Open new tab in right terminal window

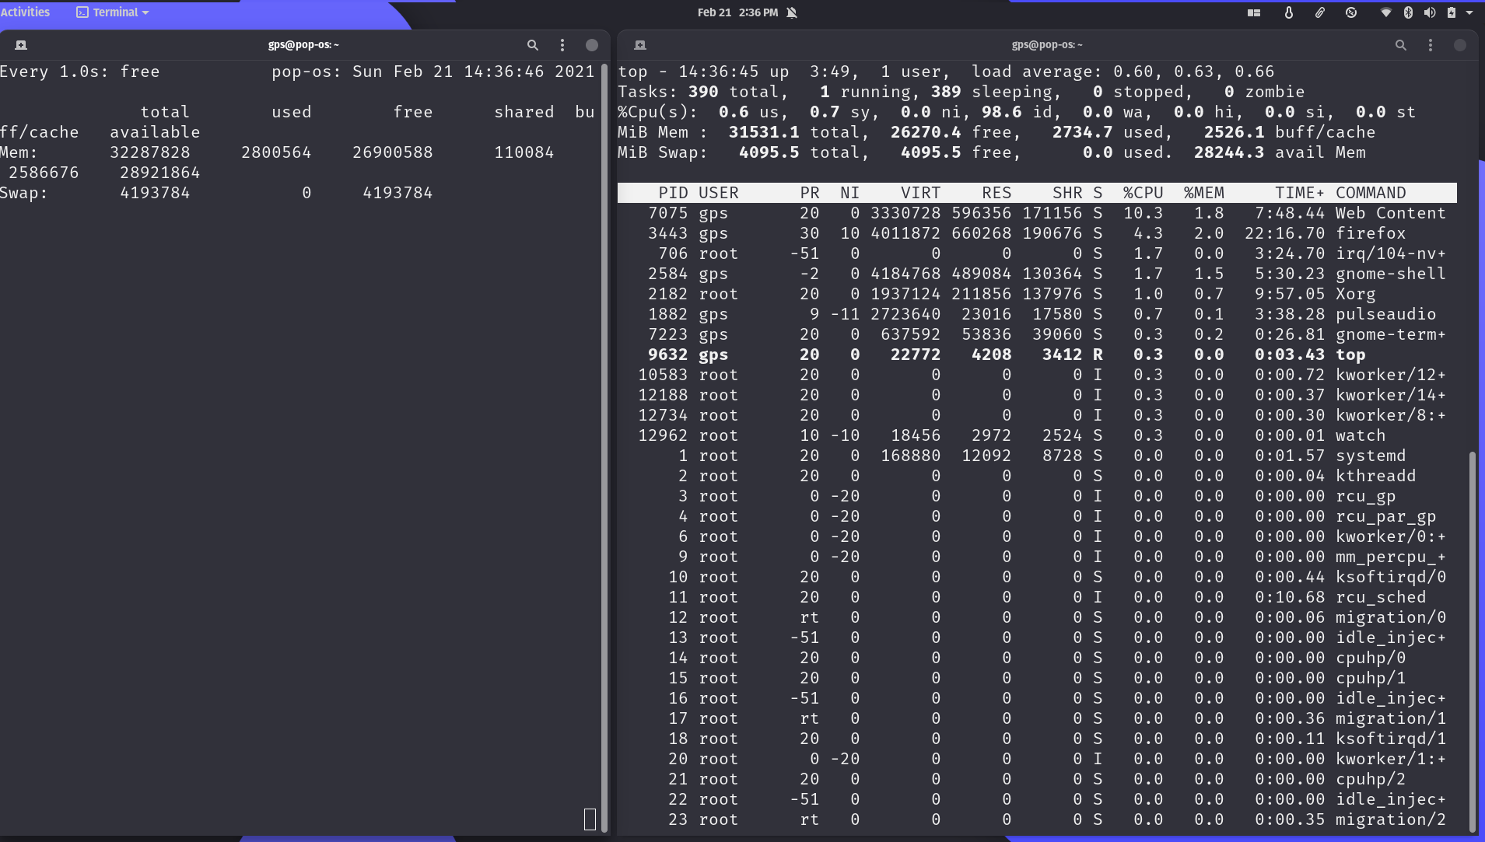(640, 45)
